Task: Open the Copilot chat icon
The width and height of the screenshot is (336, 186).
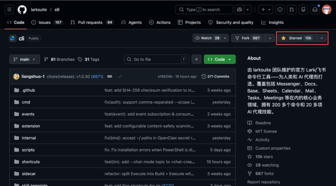Action: click(239, 10)
